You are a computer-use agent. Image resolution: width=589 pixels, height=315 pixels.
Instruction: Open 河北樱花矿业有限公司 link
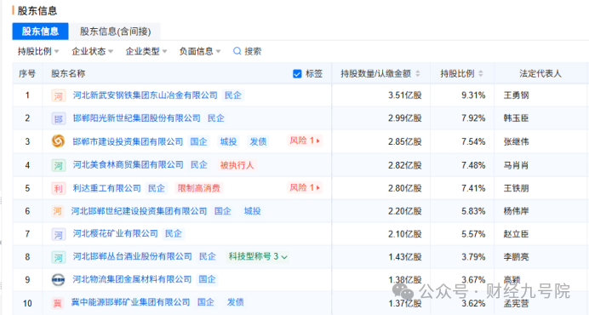pyautogui.click(x=115, y=233)
